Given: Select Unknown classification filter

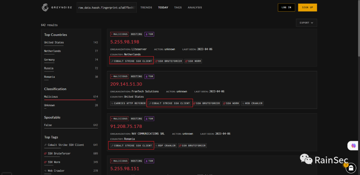Looking at the screenshot, I should click(71, 106).
